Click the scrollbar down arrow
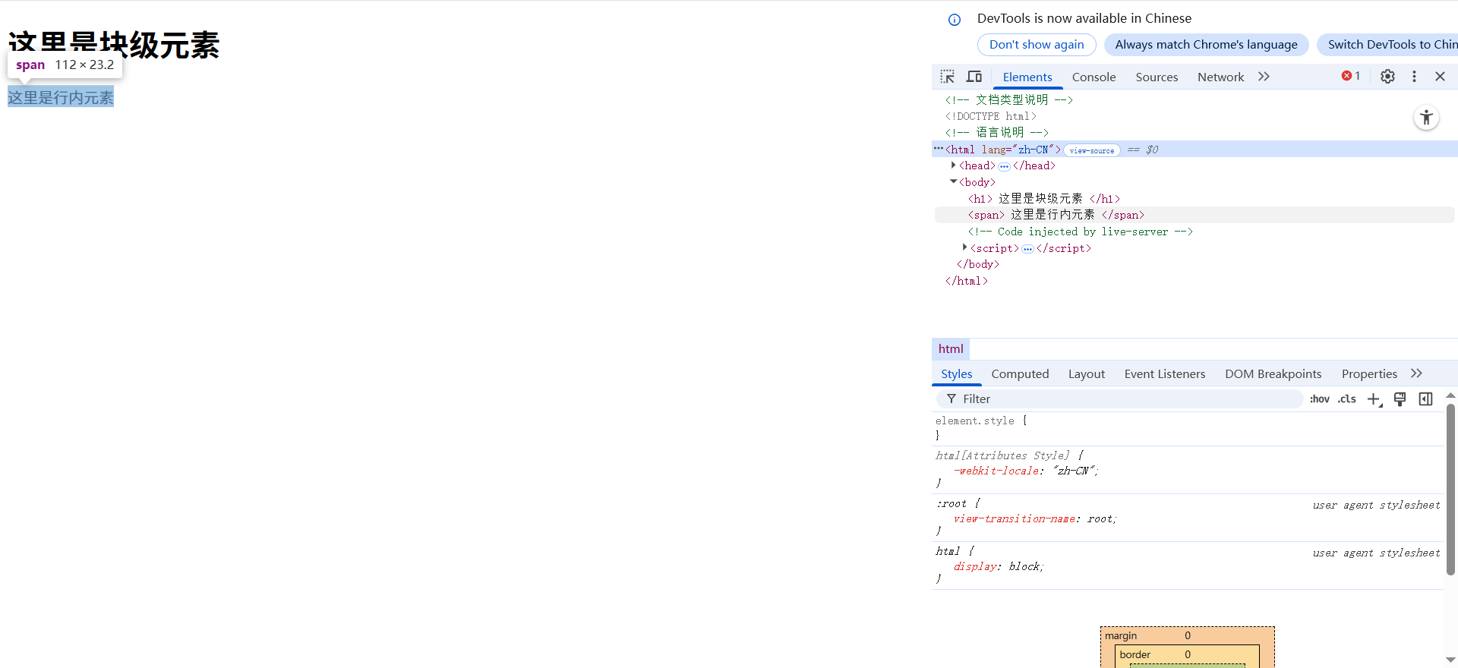Screen dimensions: 1458x668 pos(1450,660)
